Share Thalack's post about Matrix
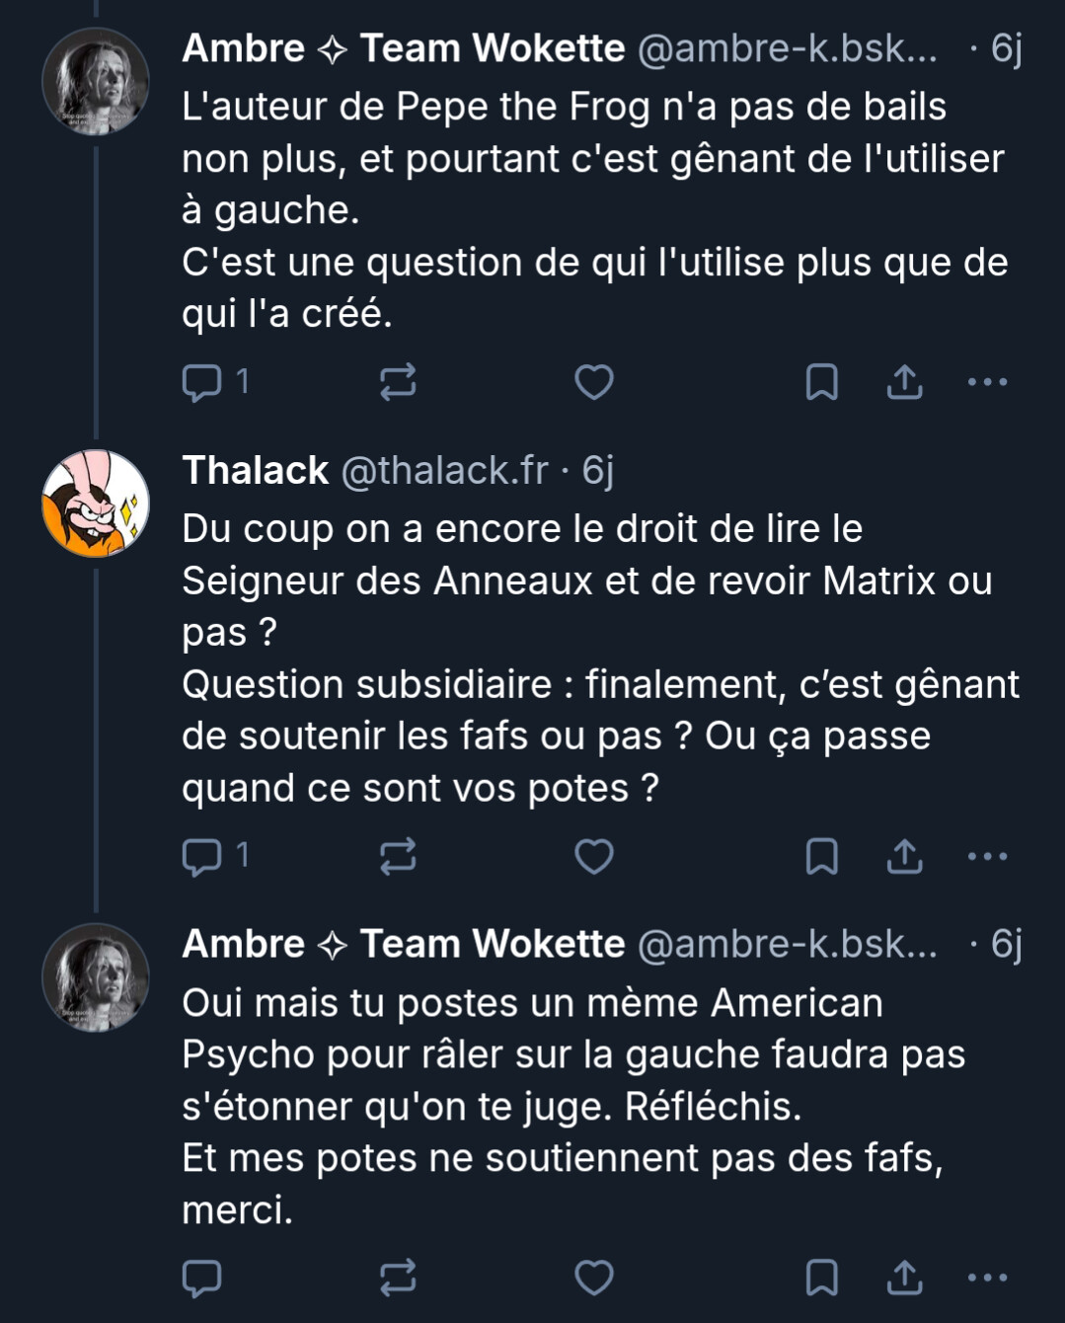The width and height of the screenshot is (1065, 1323). coord(904,856)
